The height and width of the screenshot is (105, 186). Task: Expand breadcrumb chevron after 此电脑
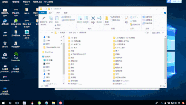pyautogui.click(x=67, y=33)
